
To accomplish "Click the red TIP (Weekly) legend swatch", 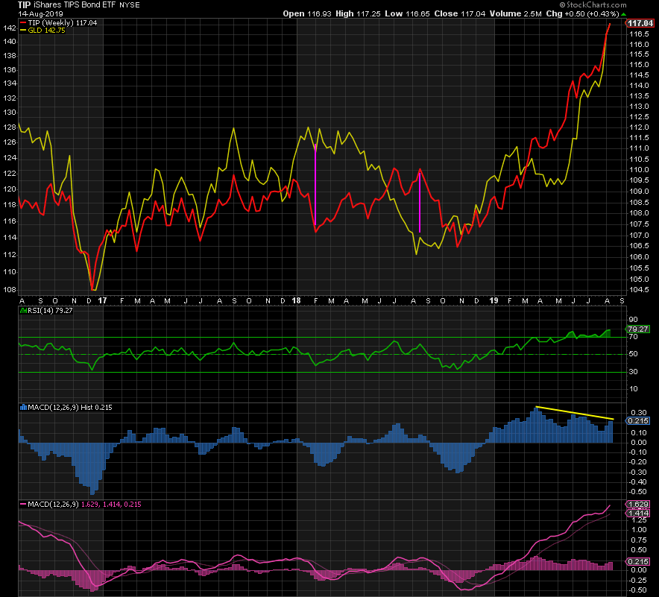I will point(25,23).
